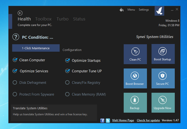The width and height of the screenshot is (187, 129).
Task: Click Visit Home Page link
Action: pyautogui.click(x=123, y=120)
